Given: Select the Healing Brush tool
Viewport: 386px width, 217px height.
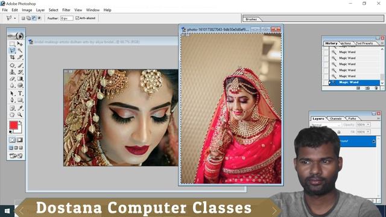Looking at the screenshot, I should [12, 66].
